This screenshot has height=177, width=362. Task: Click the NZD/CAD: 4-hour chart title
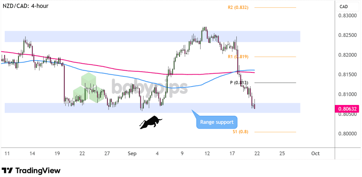[x=26, y=6]
